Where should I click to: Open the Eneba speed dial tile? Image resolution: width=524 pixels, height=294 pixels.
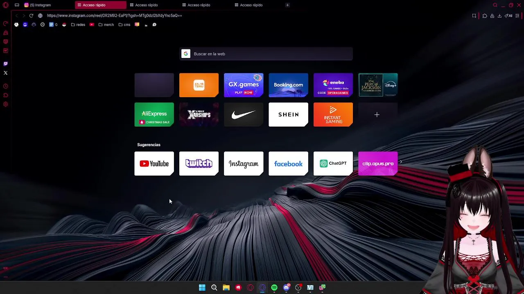[x=333, y=85]
